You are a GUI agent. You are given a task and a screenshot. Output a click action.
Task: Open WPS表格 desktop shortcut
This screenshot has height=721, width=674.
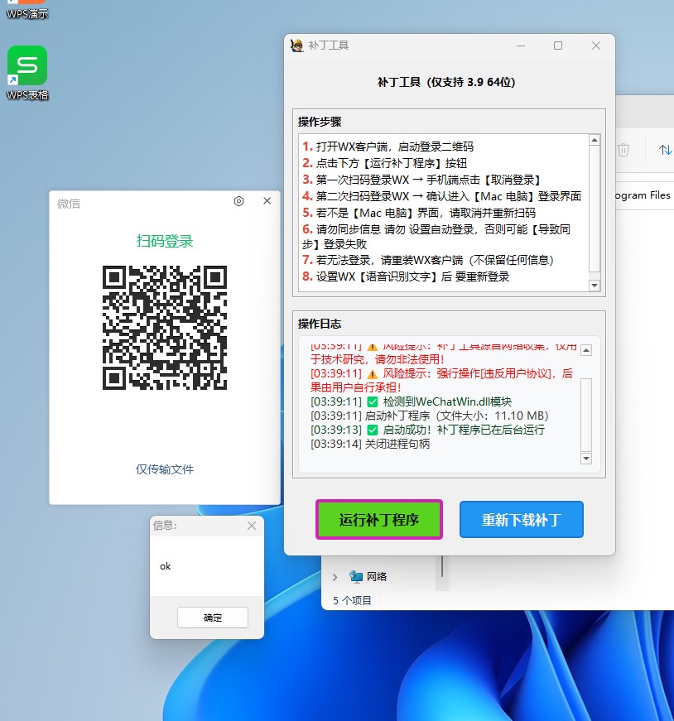[27, 73]
